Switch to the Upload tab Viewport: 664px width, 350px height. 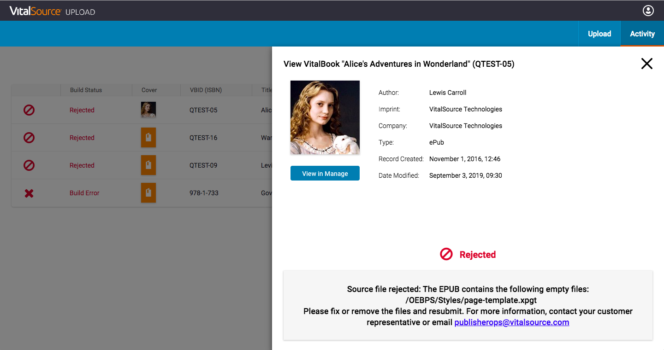point(599,34)
